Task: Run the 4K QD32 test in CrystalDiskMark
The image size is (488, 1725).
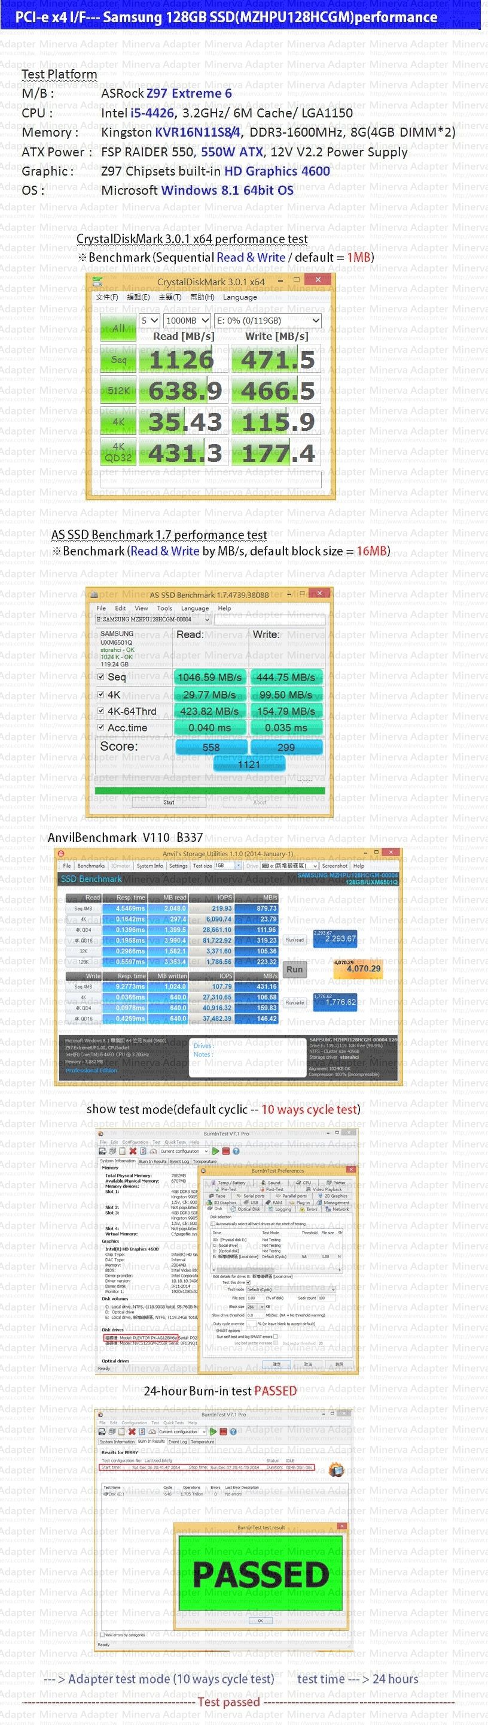Action: 118,452
